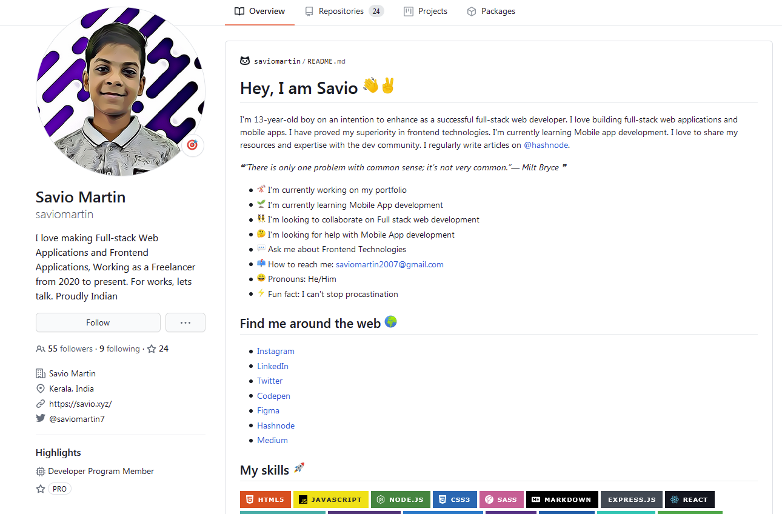Click the React skill badge
Image resolution: width=782 pixels, height=514 pixels.
tap(690, 499)
